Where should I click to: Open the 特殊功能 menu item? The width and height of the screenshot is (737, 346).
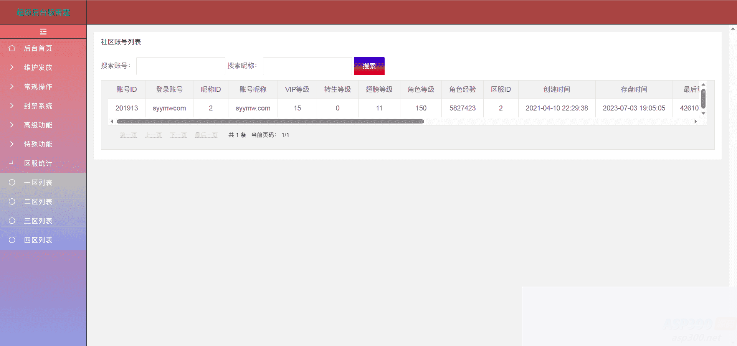[x=38, y=144]
